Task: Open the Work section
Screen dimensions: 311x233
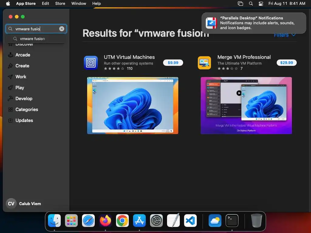Action: pos(21,77)
